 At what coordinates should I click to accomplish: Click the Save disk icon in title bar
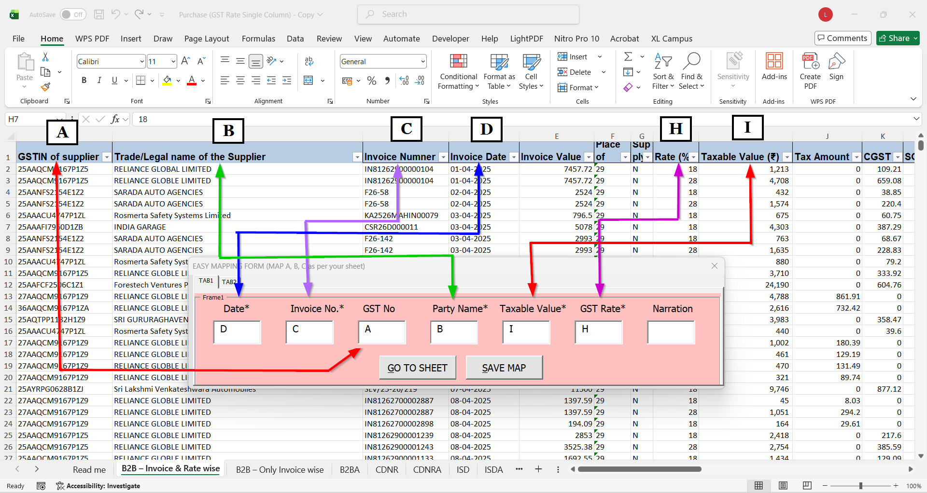click(99, 14)
